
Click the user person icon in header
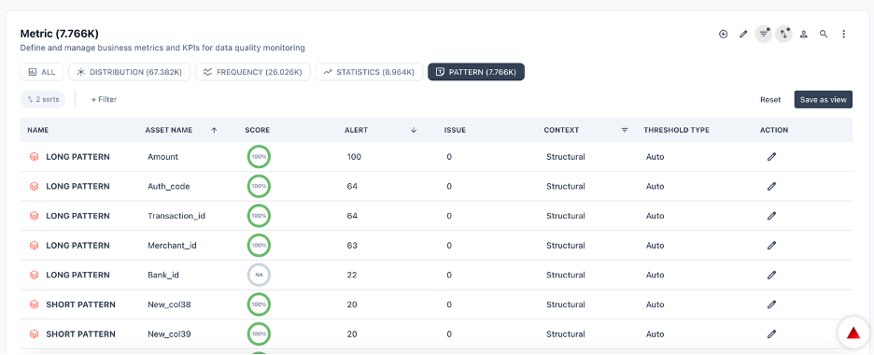(x=804, y=34)
